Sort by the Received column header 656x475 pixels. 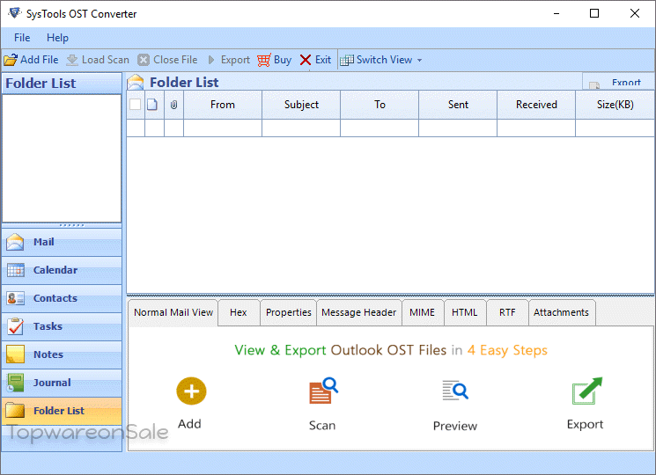point(536,105)
